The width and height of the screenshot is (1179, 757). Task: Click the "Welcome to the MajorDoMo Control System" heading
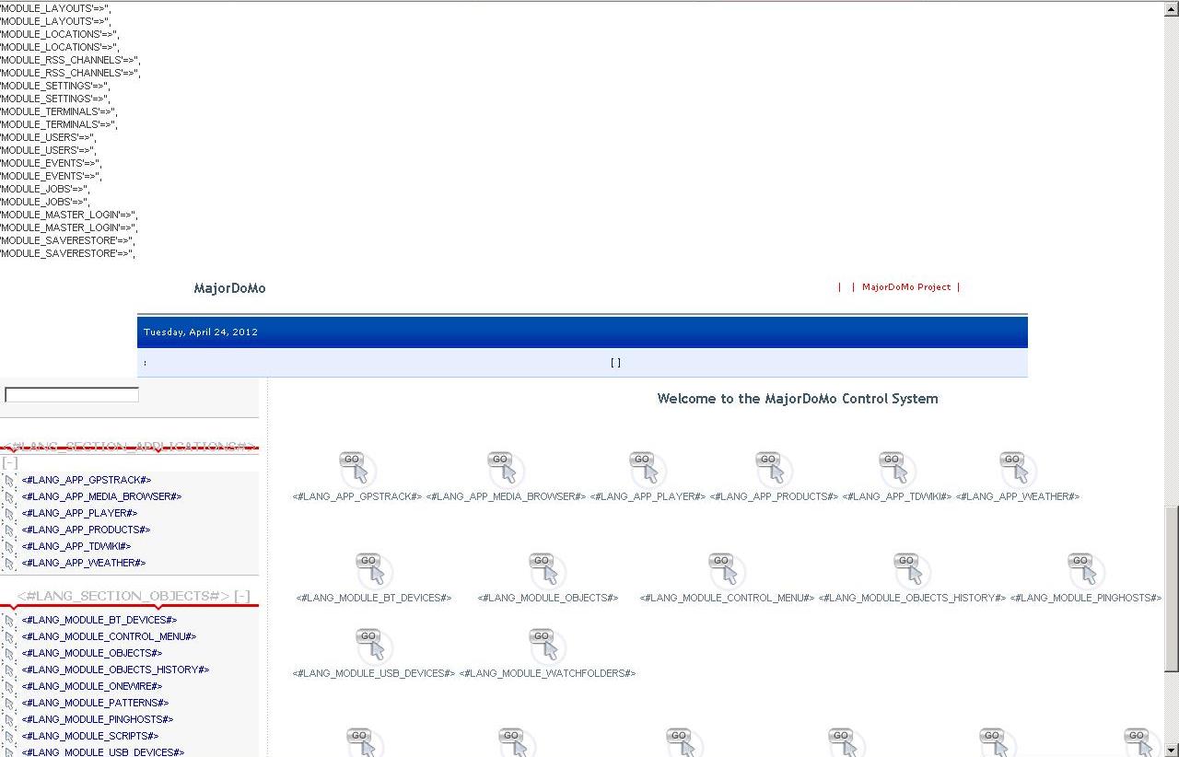pyautogui.click(x=798, y=399)
